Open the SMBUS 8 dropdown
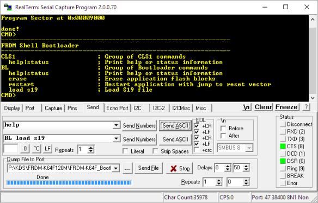The height and width of the screenshot is (203, 318). (249, 148)
